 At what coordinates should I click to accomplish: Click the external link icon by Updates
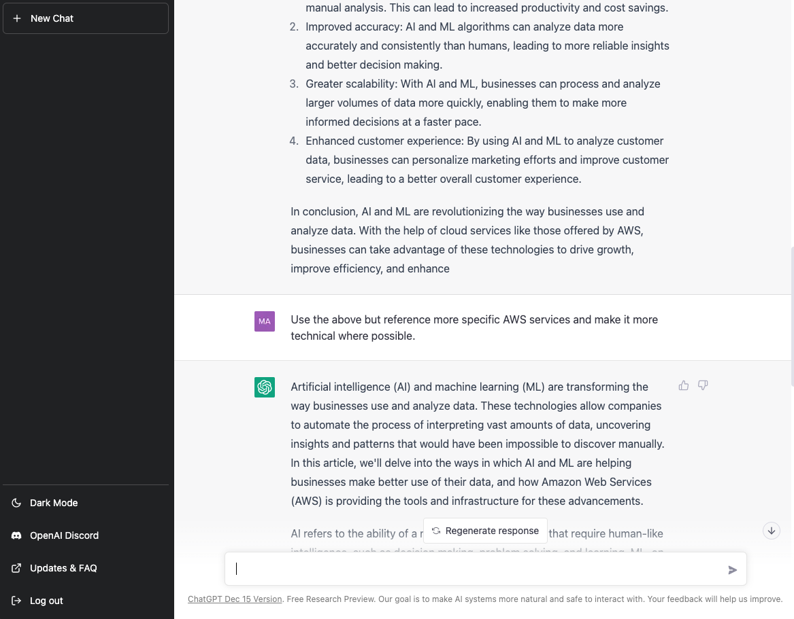[17, 568]
